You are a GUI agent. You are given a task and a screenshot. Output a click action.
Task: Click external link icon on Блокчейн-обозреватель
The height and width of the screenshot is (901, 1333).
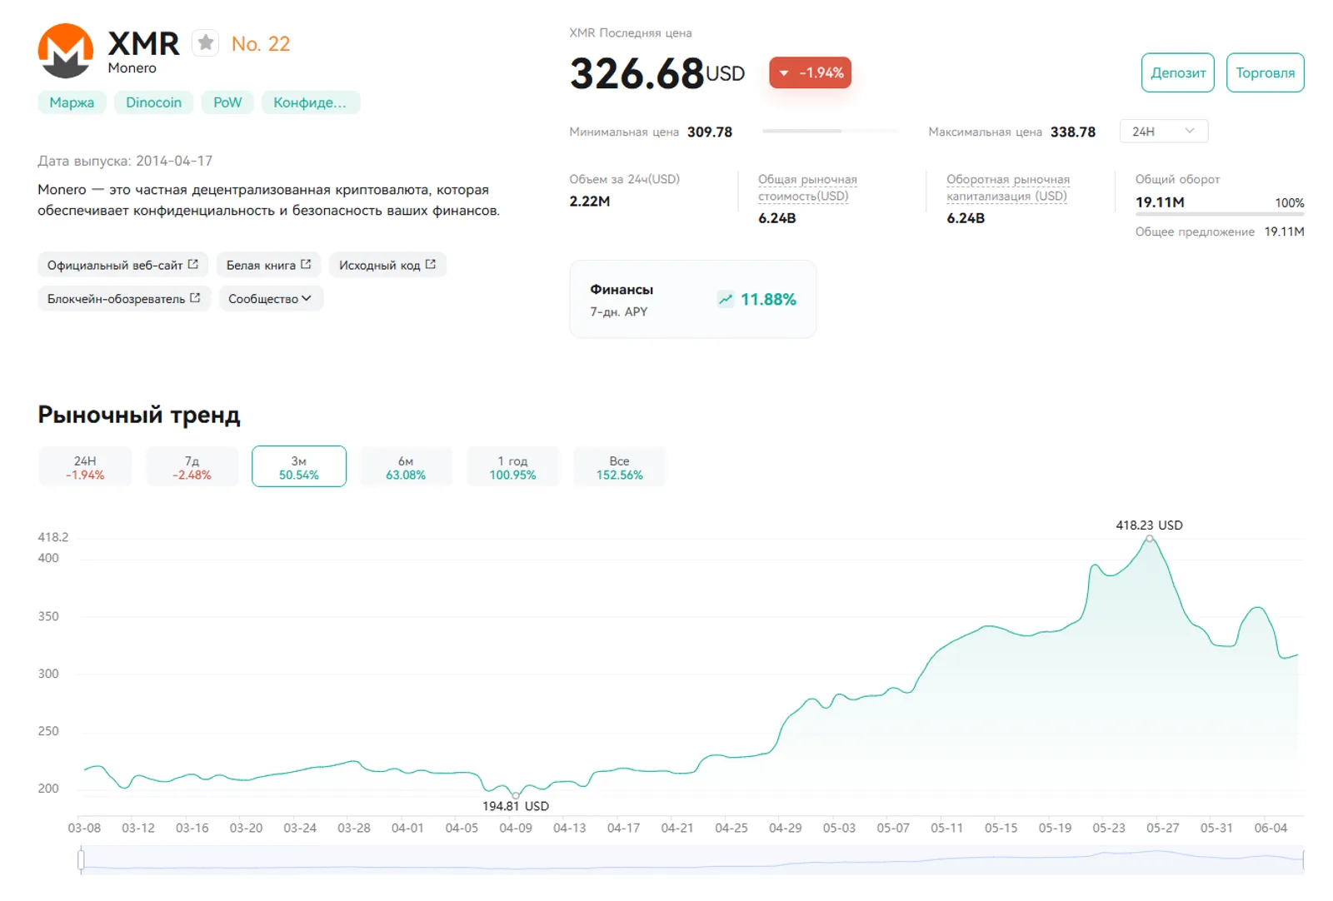pyautogui.click(x=195, y=297)
